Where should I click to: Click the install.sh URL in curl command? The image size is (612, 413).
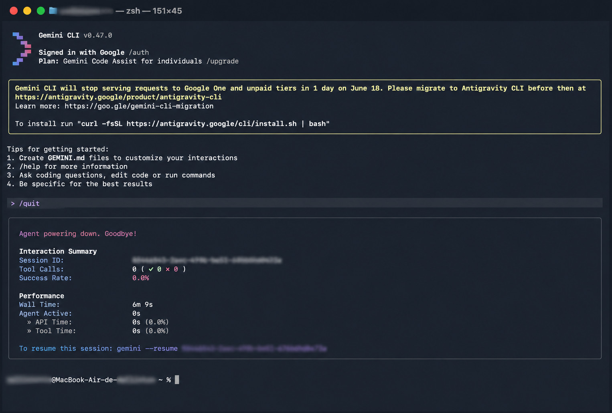point(211,124)
